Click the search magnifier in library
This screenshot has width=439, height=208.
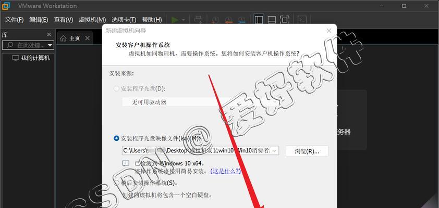(10, 45)
